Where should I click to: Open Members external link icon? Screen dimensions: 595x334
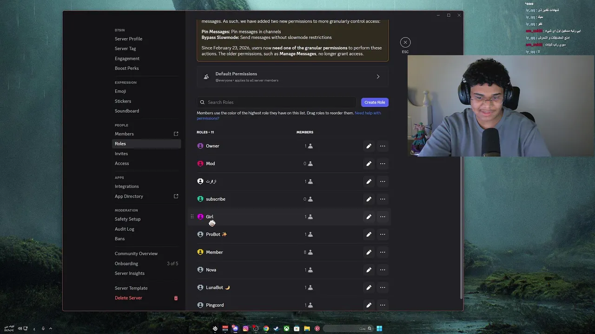pos(176,134)
